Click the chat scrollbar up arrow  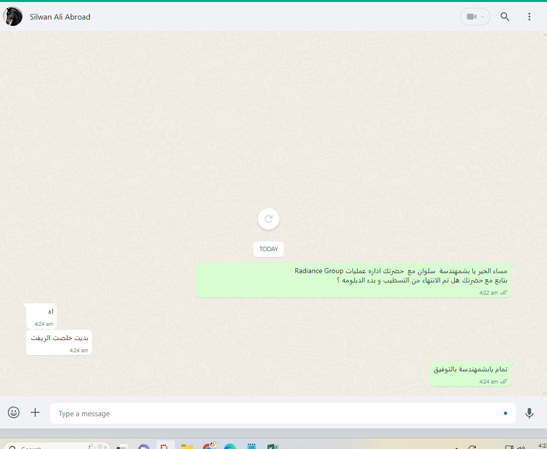click(x=545, y=34)
